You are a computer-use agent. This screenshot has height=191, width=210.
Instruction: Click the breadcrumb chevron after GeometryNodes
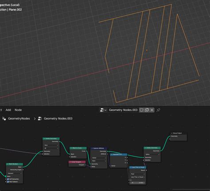[35, 119]
